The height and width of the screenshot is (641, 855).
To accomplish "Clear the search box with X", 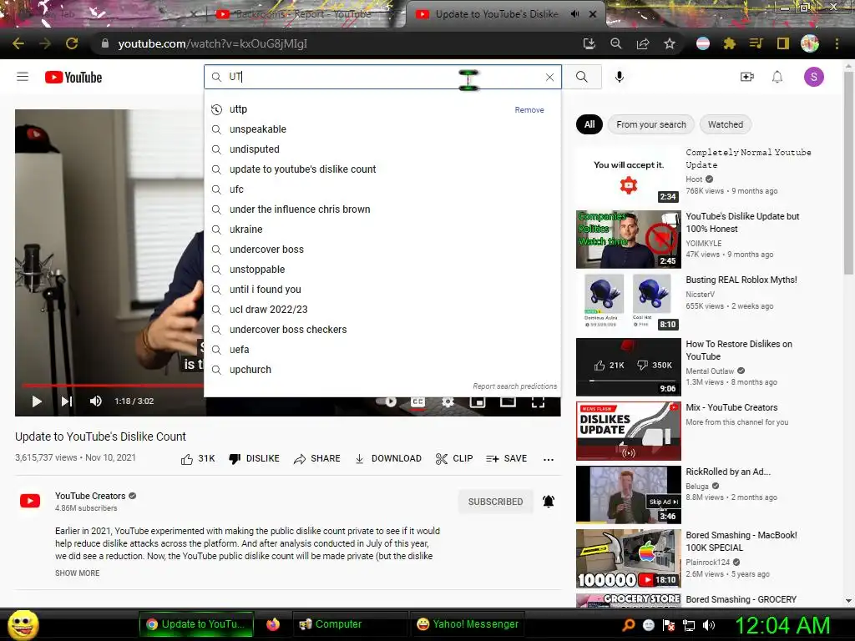I will (x=549, y=78).
